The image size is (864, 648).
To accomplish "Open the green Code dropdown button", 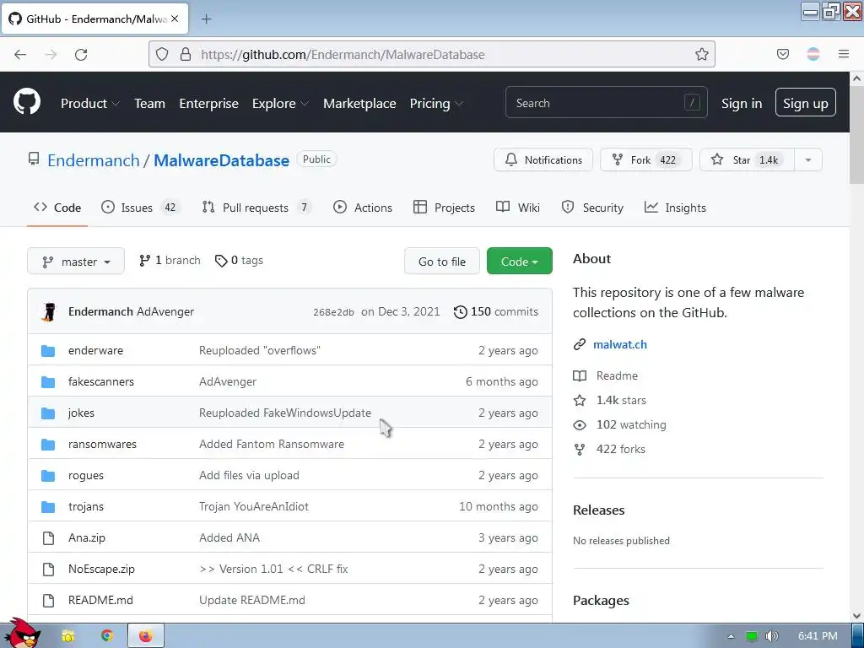I will click(519, 262).
